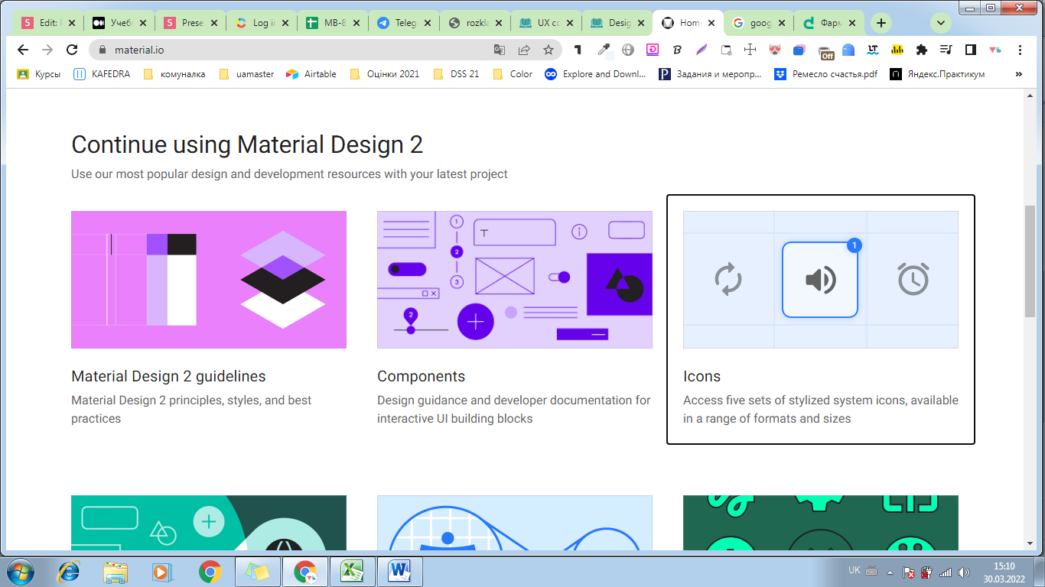
Task: Open the Components card title
Action: 421,376
